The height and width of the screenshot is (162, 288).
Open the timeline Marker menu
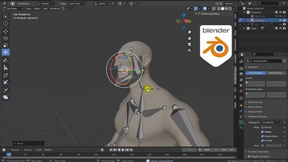[x=48, y=150]
